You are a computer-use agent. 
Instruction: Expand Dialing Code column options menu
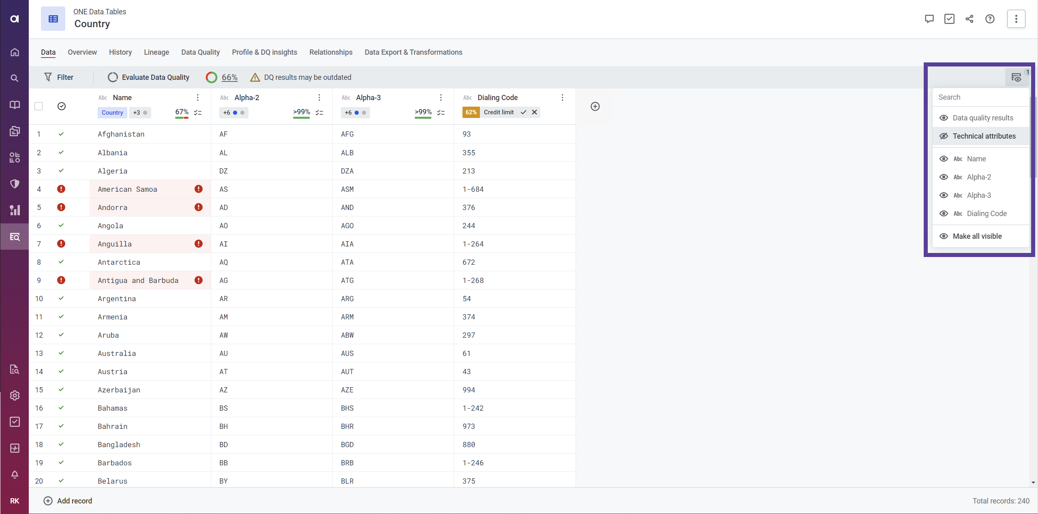563,97
